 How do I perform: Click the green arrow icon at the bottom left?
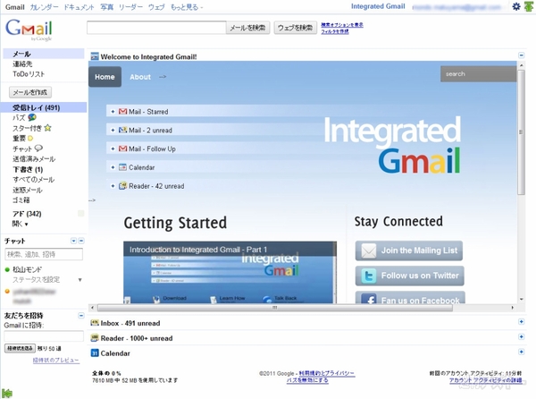coord(6,393)
